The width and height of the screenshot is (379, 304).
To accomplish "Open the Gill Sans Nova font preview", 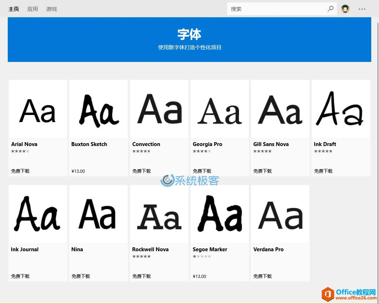I will 280,109.
